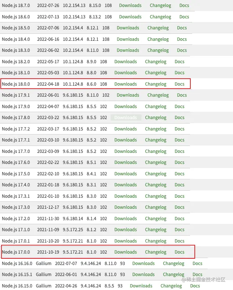Click Downloads in the Node.js 17.2.0 row
Image resolution: width=233 pixels, height=290 pixels.
click(x=125, y=219)
